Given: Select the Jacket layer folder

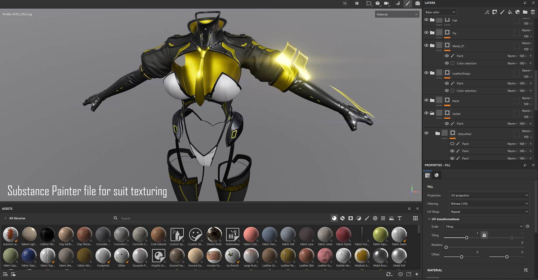Looking at the screenshot, I should click(x=456, y=114).
